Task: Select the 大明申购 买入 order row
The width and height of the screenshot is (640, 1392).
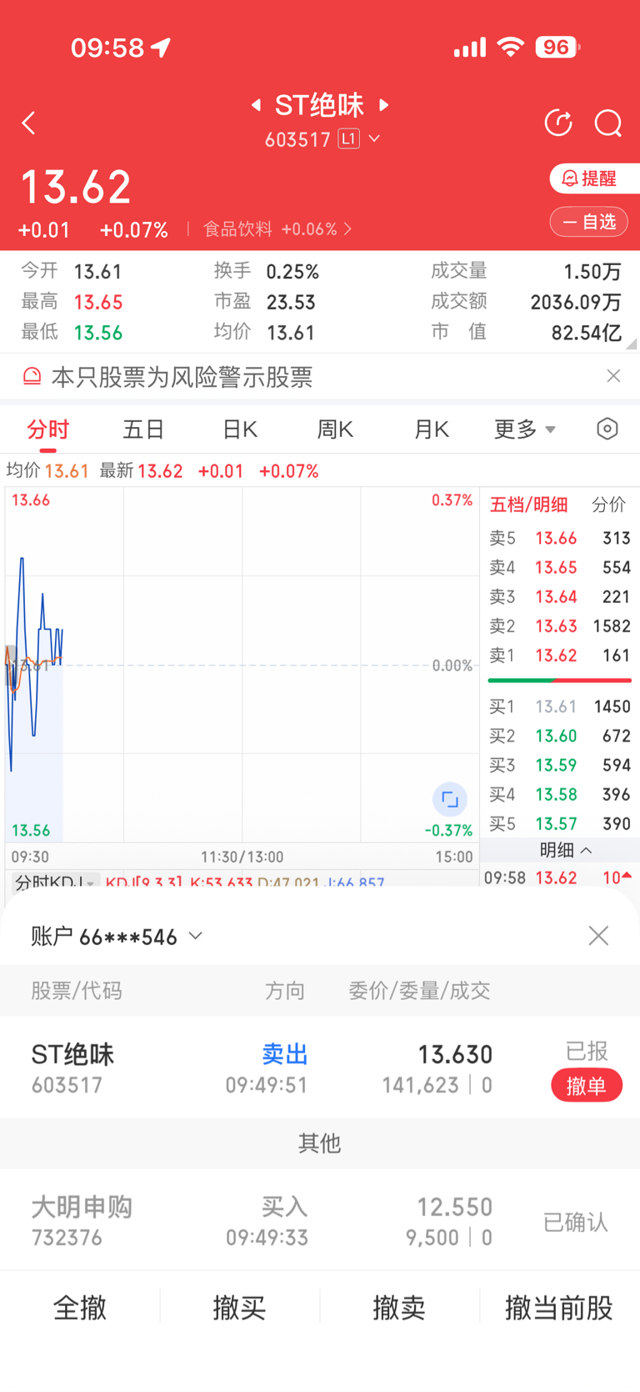Action: 320,1220
